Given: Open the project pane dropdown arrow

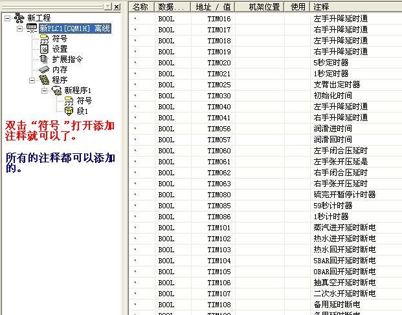Looking at the screenshot, I should click(107, 6).
